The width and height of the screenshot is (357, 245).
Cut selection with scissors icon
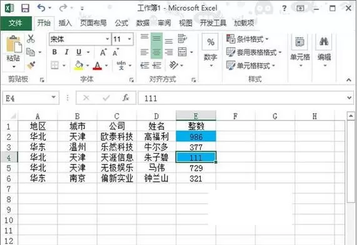coord(31,39)
